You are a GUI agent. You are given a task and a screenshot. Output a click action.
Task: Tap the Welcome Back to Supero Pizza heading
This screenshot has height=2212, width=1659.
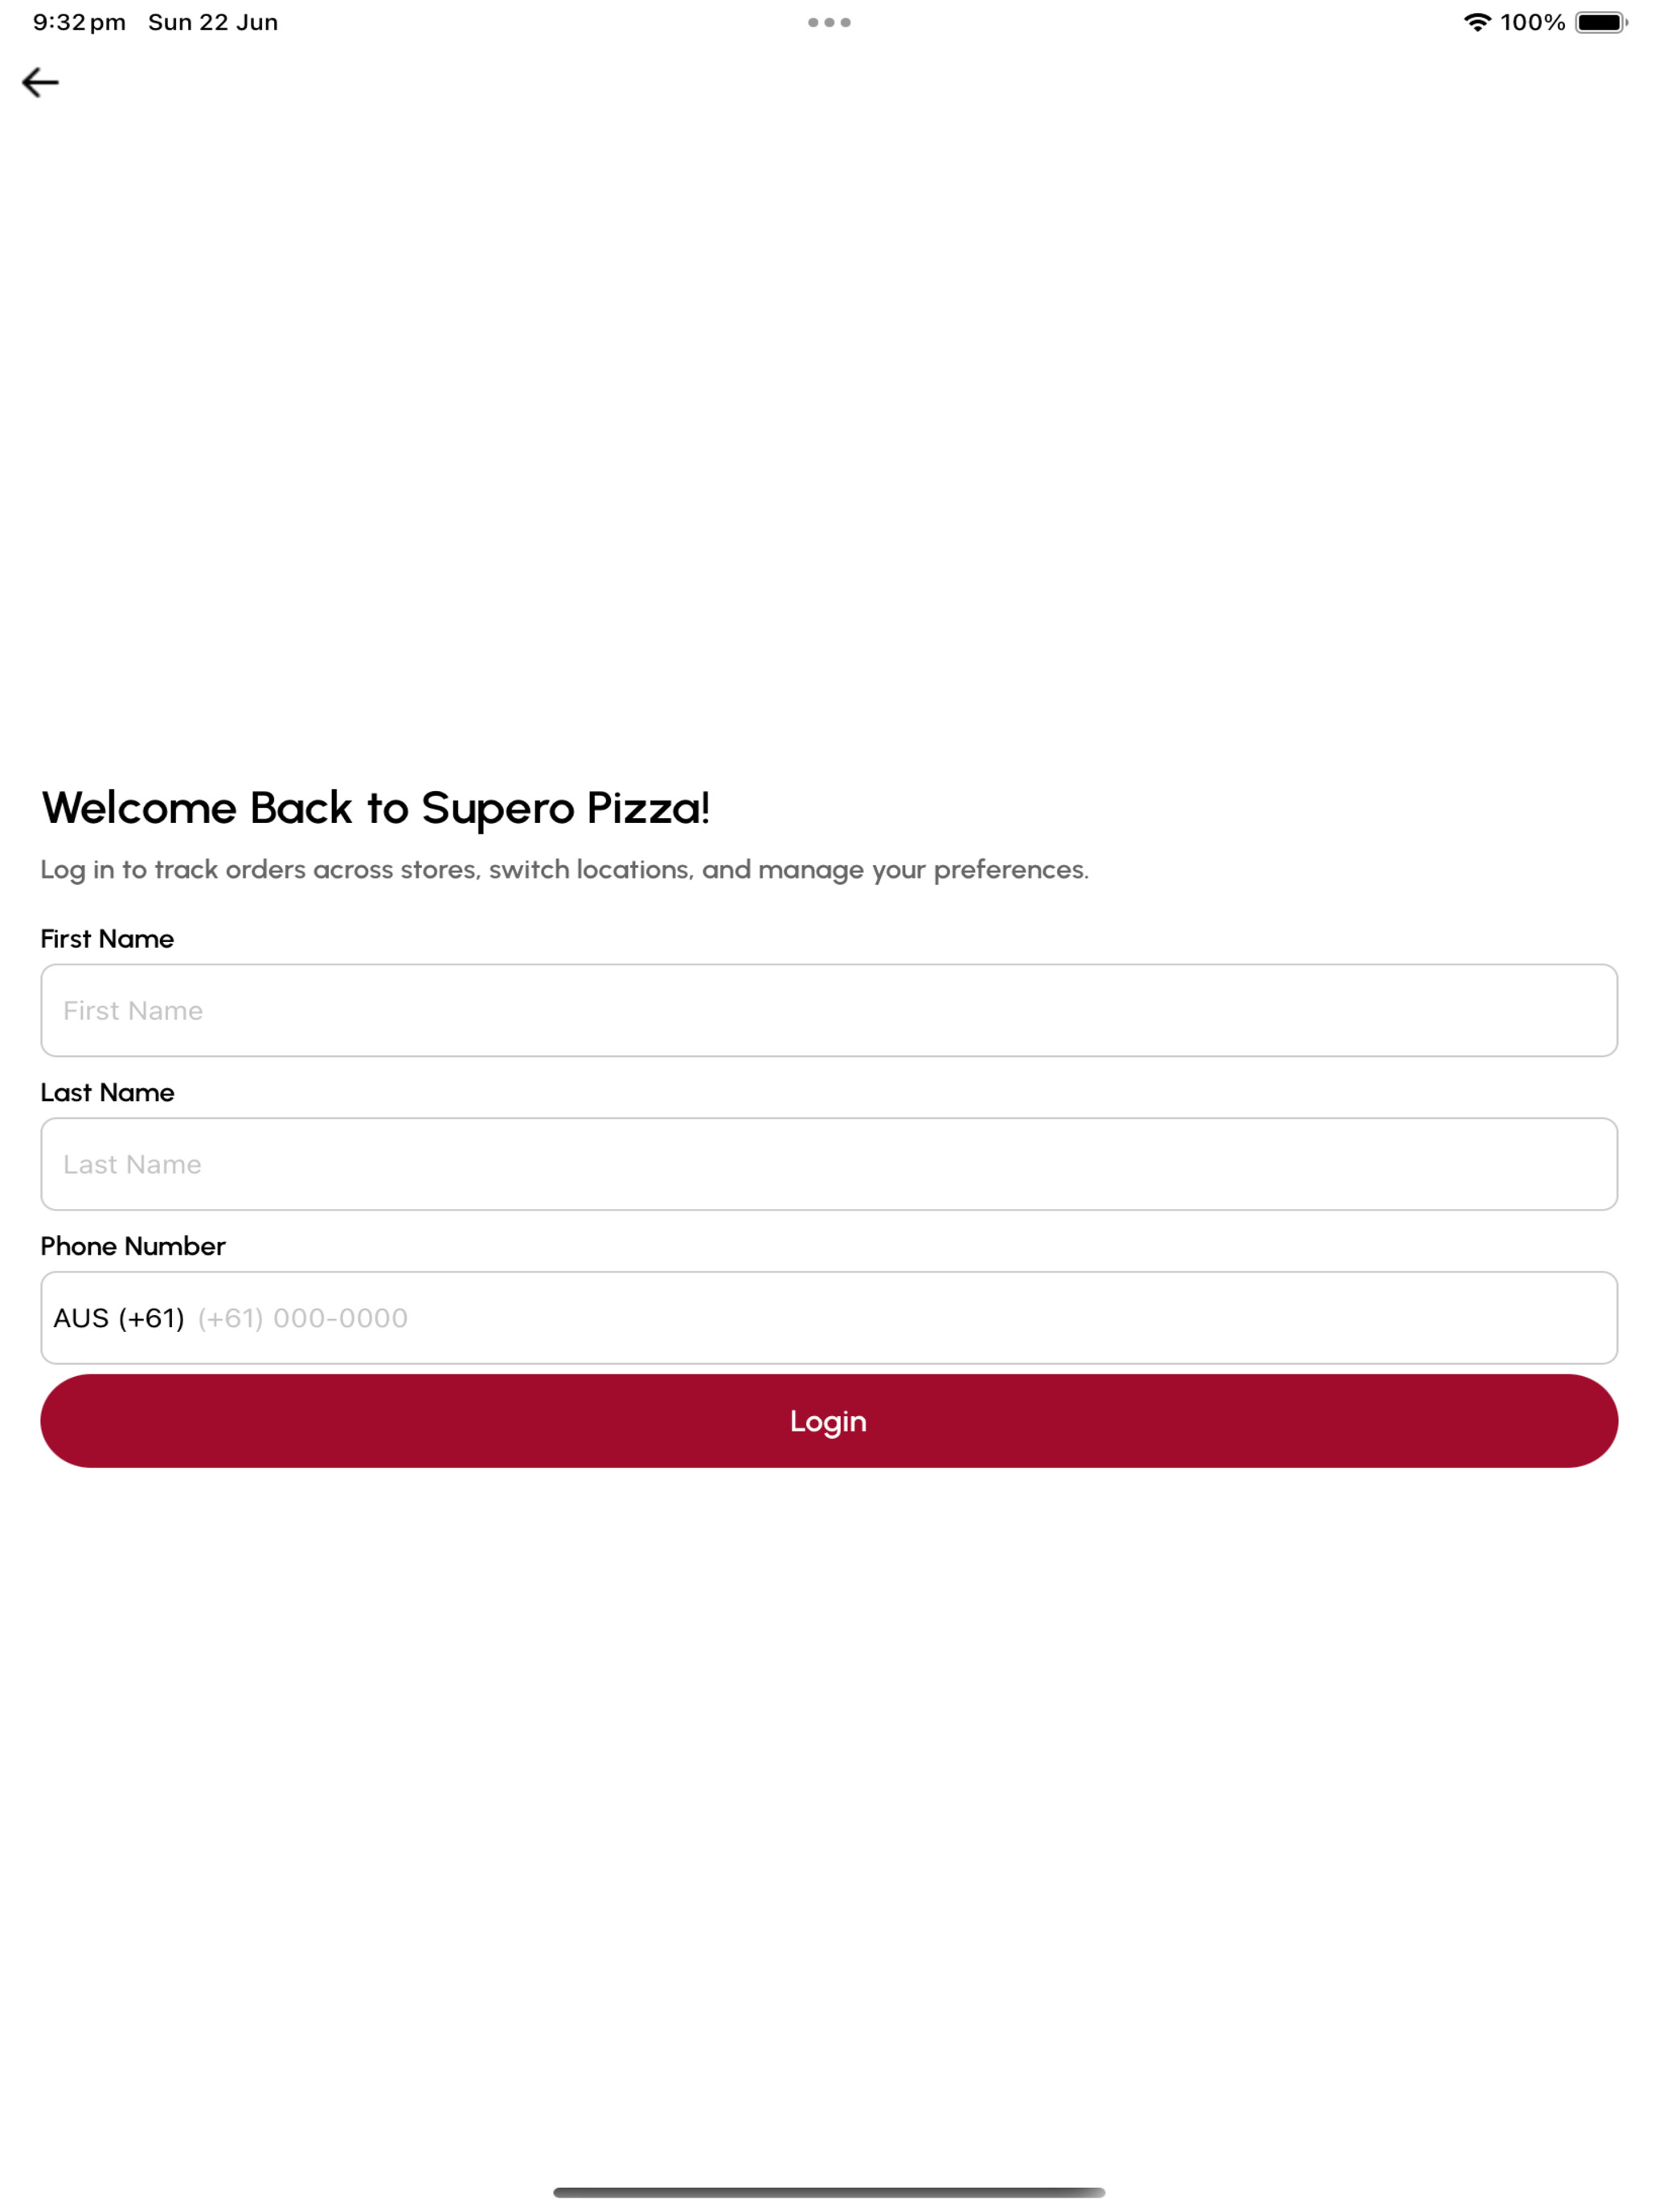tap(376, 808)
